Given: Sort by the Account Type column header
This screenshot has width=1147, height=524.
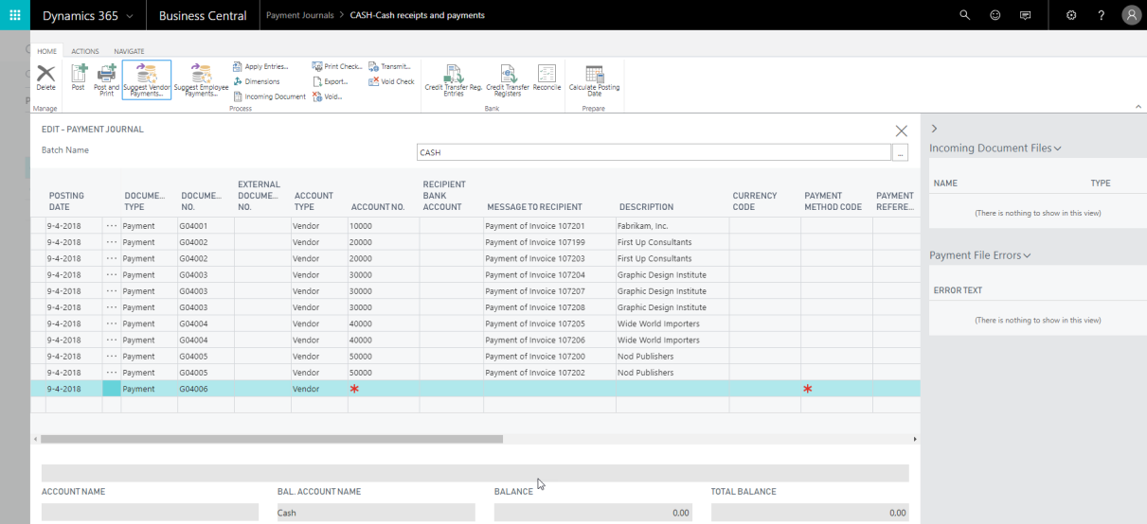Looking at the screenshot, I should tap(314, 201).
